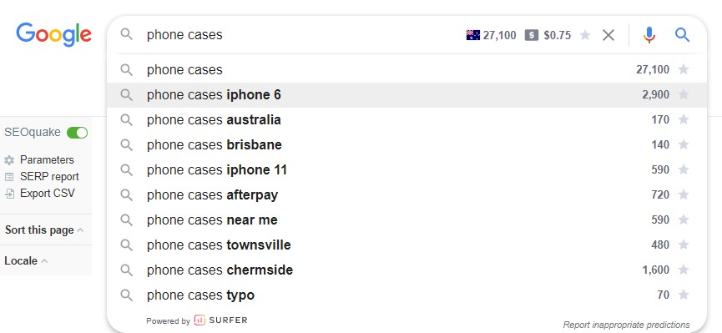Click Report inappropriate predictions link

[x=626, y=325]
